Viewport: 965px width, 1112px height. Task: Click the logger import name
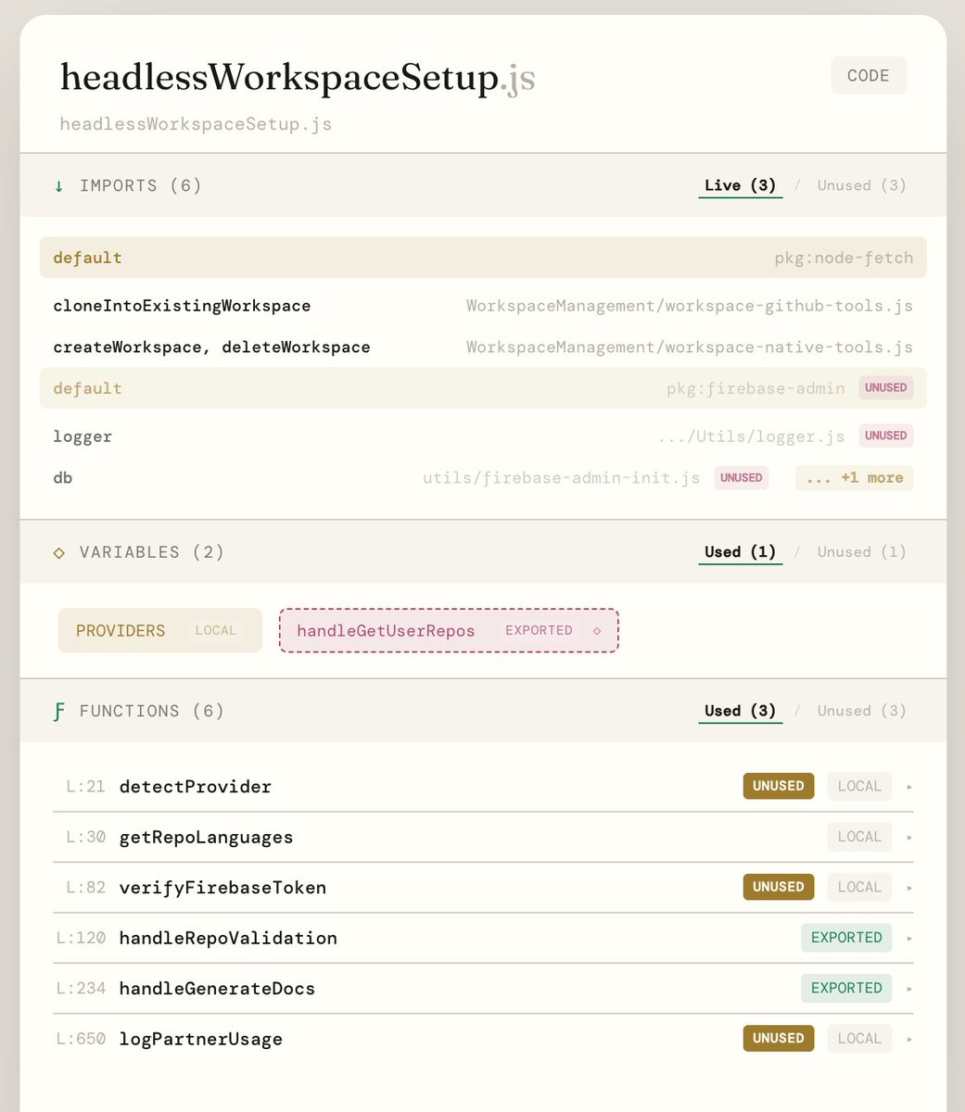click(83, 436)
